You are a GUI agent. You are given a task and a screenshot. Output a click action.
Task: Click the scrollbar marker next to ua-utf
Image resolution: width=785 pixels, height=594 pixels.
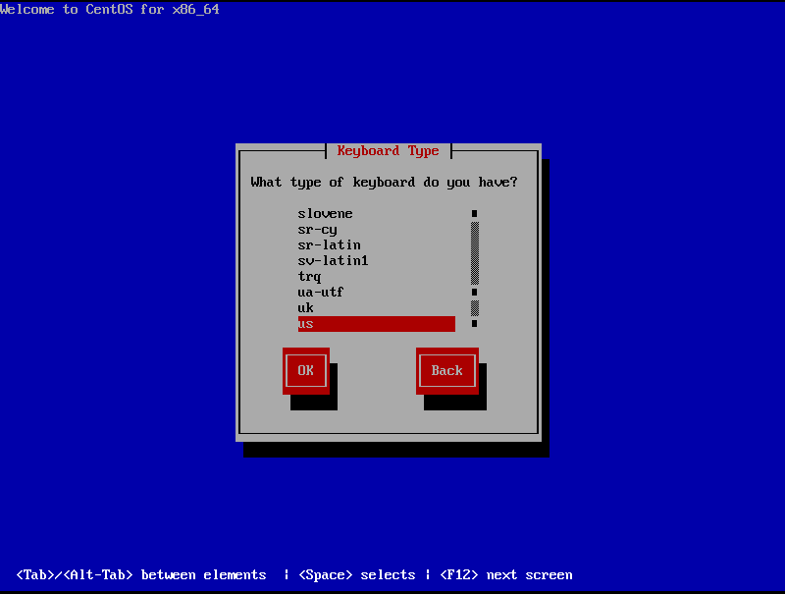coord(474,293)
